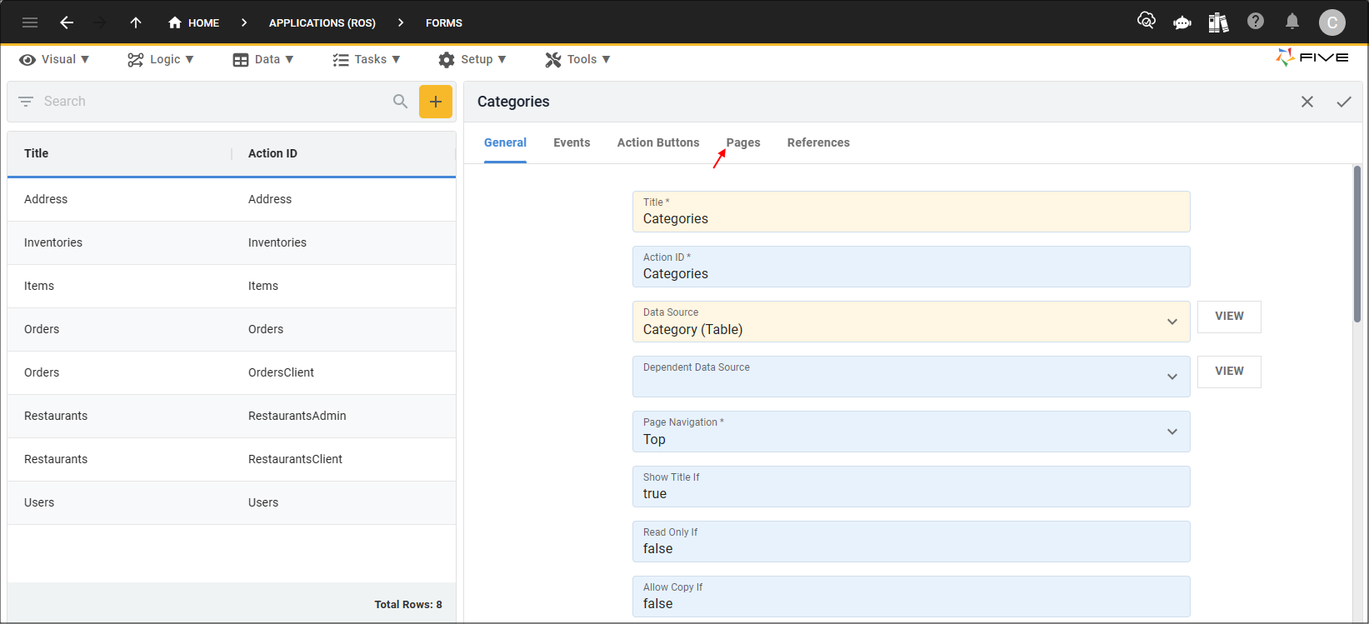1369x624 pixels.
Task: Click the Read Only If field
Action: point(911,542)
